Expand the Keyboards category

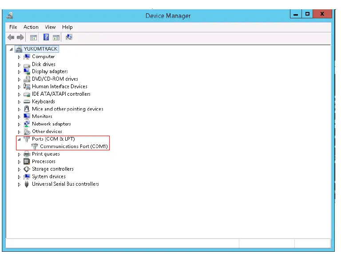point(19,102)
